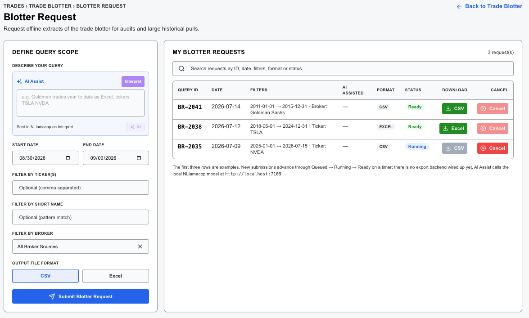
Task: Click query ID BR-2038
Action: click(190, 127)
